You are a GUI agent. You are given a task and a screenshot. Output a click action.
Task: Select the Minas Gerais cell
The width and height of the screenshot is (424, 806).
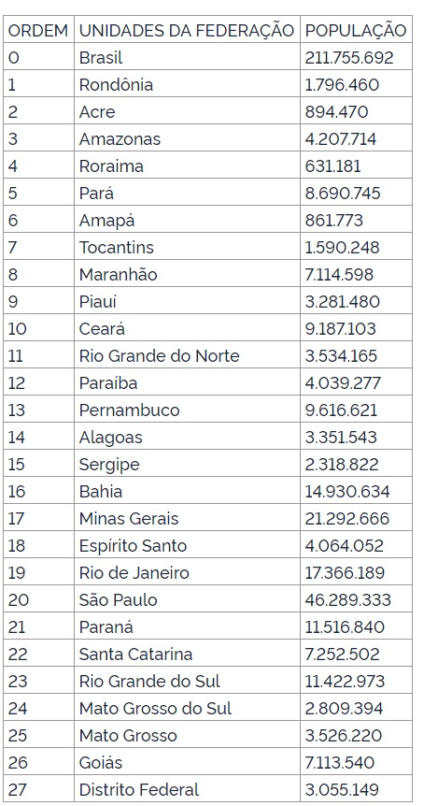pos(187,518)
